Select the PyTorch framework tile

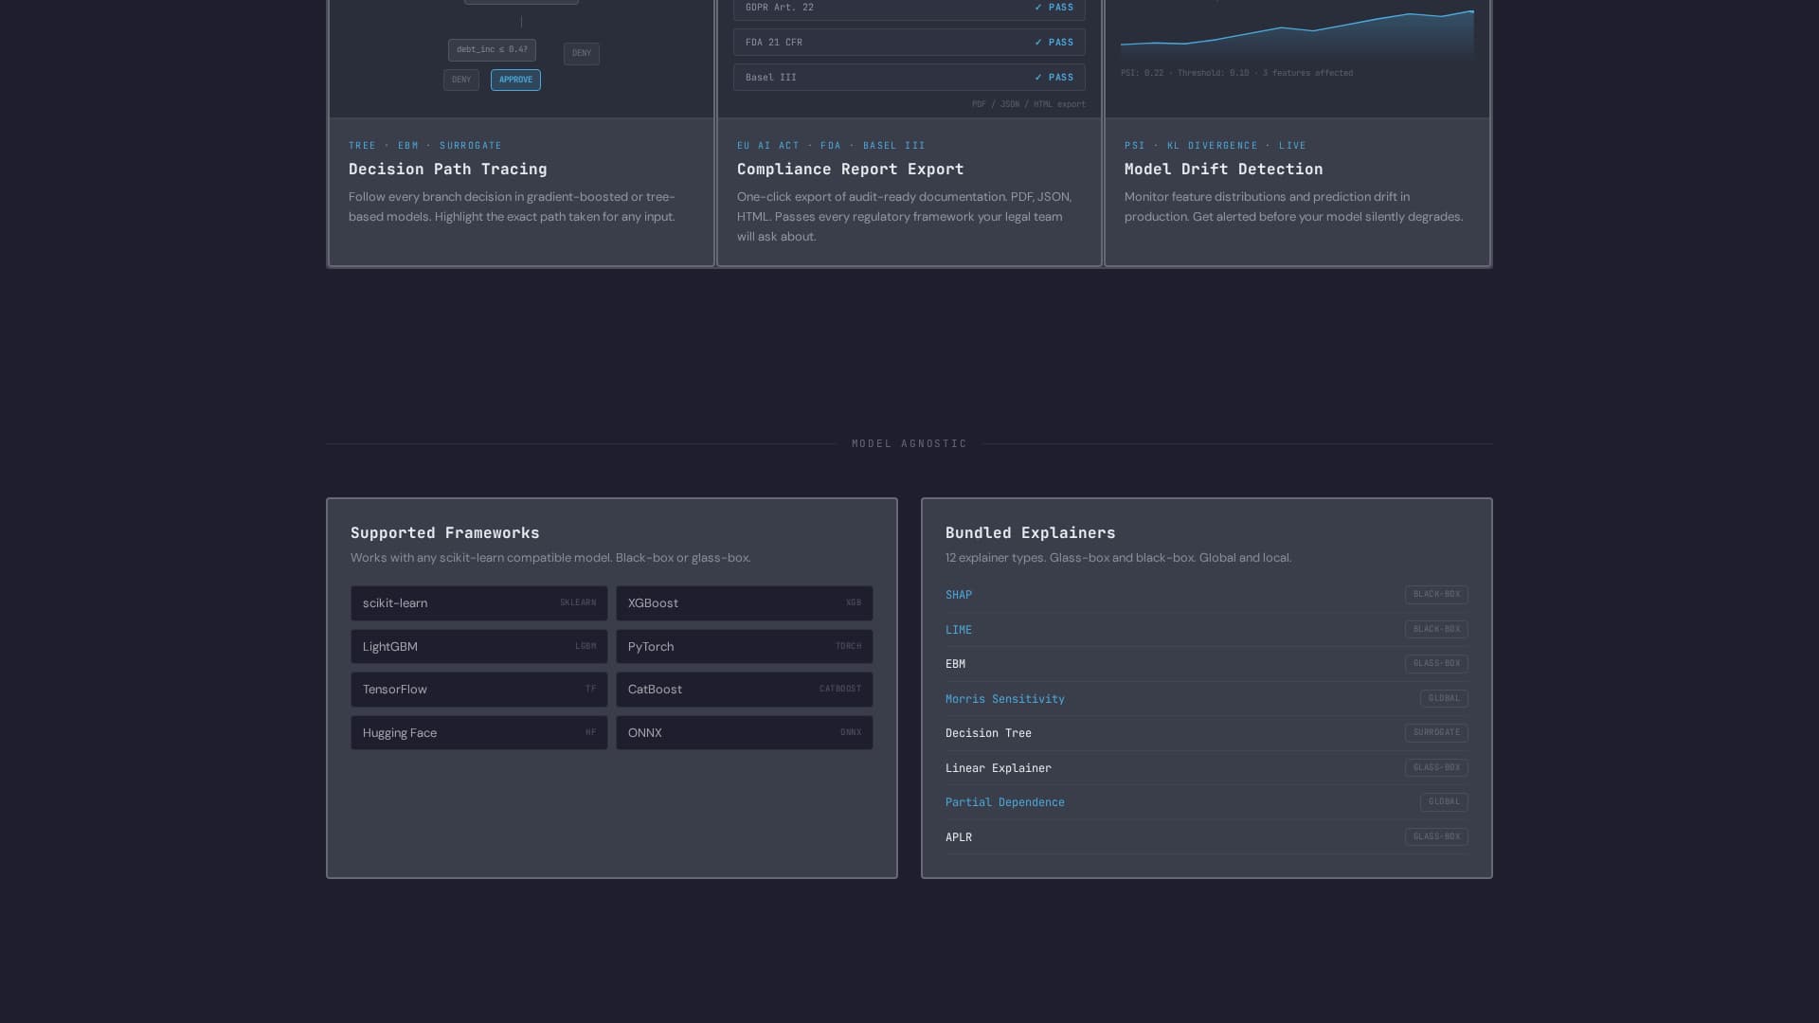click(x=745, y=647)
